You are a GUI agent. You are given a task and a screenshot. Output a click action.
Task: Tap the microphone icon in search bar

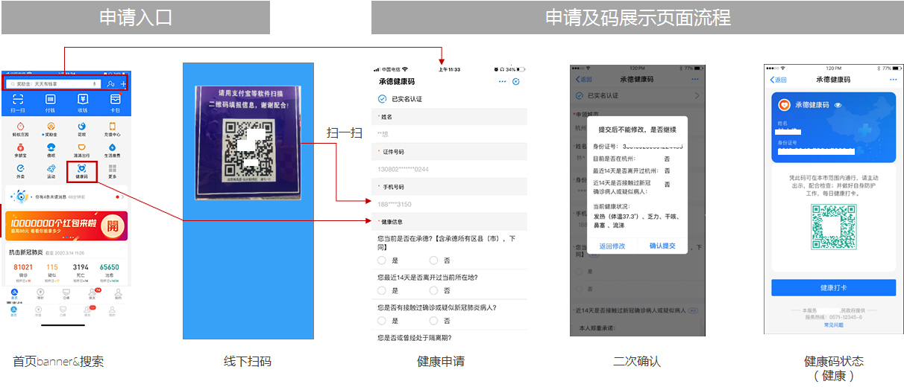click(95, 84)
